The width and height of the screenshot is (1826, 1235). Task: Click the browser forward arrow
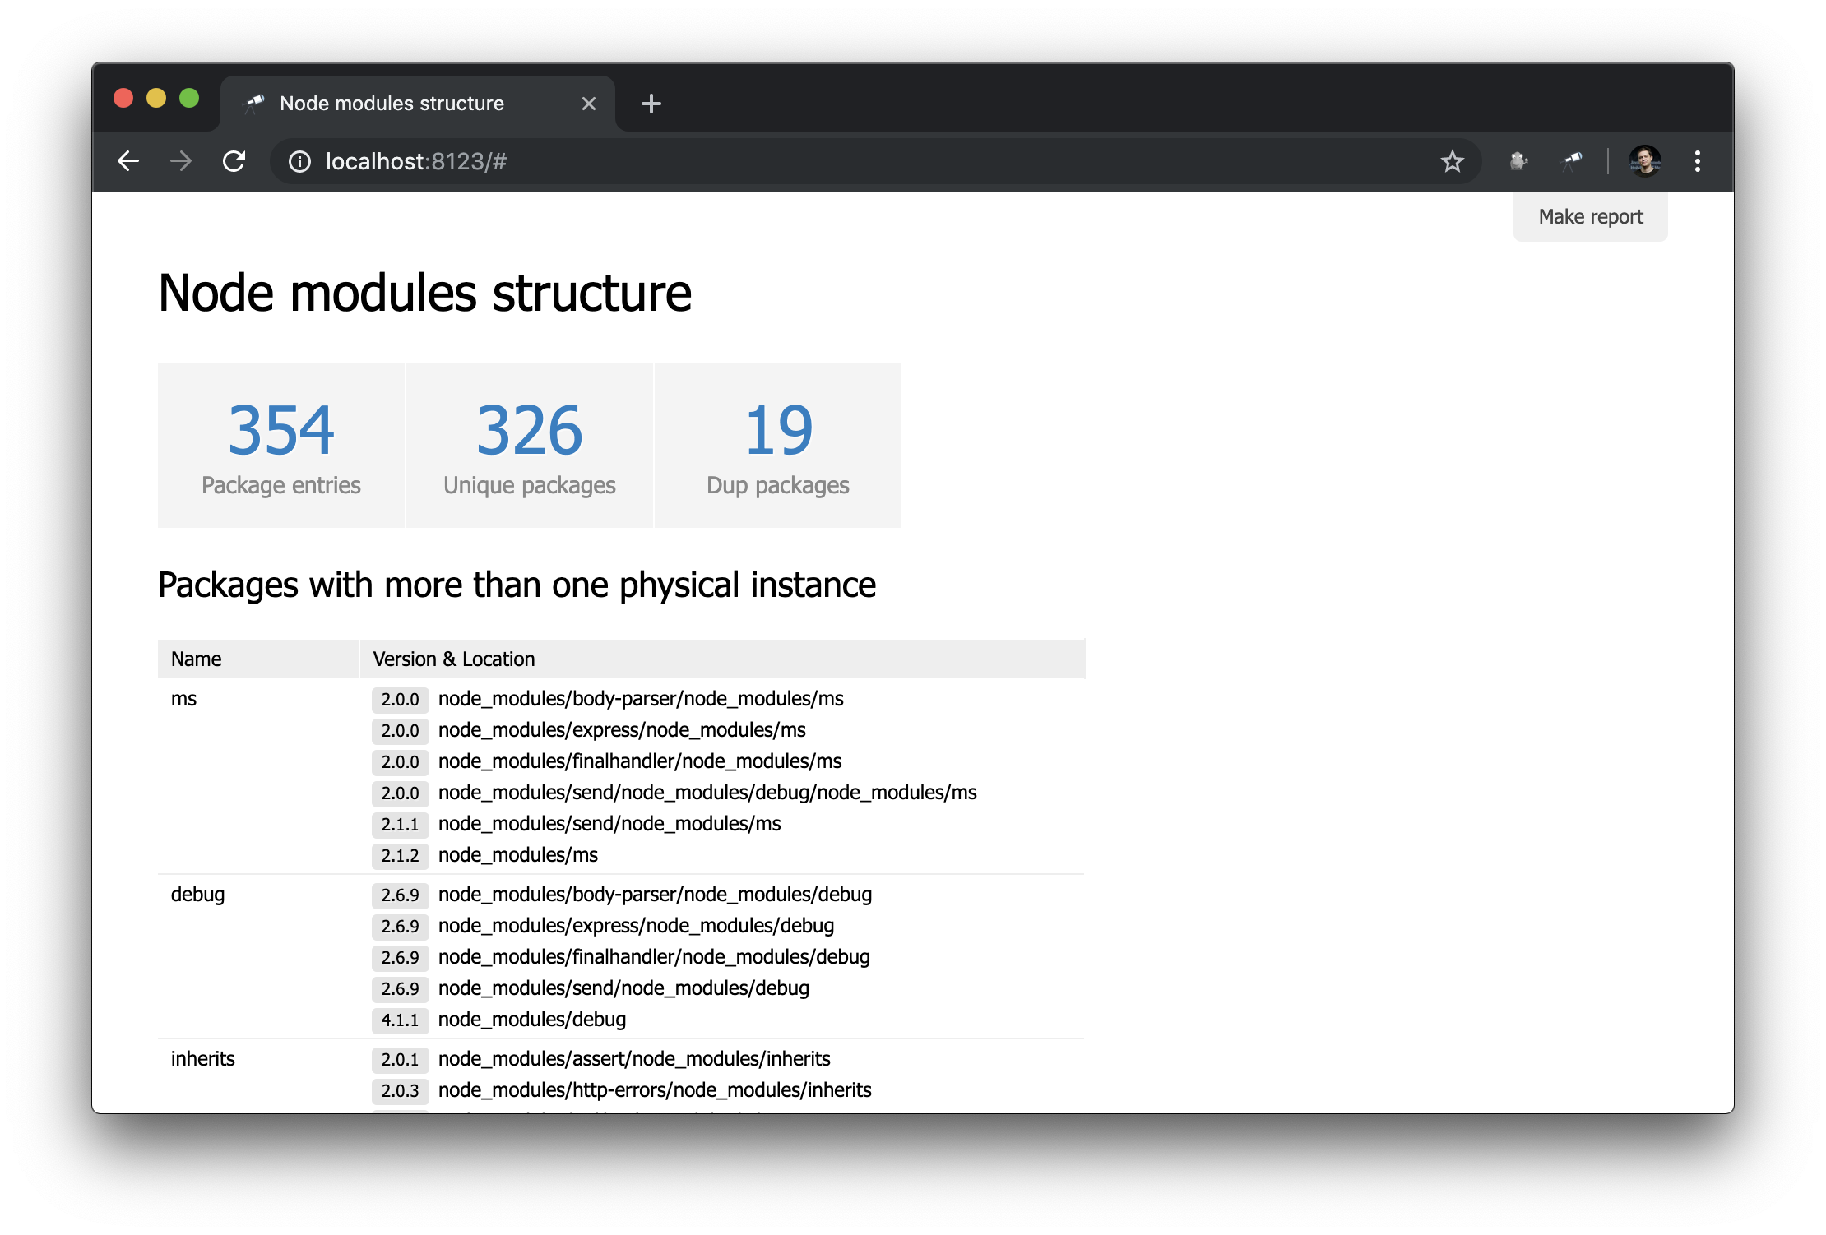181,161
